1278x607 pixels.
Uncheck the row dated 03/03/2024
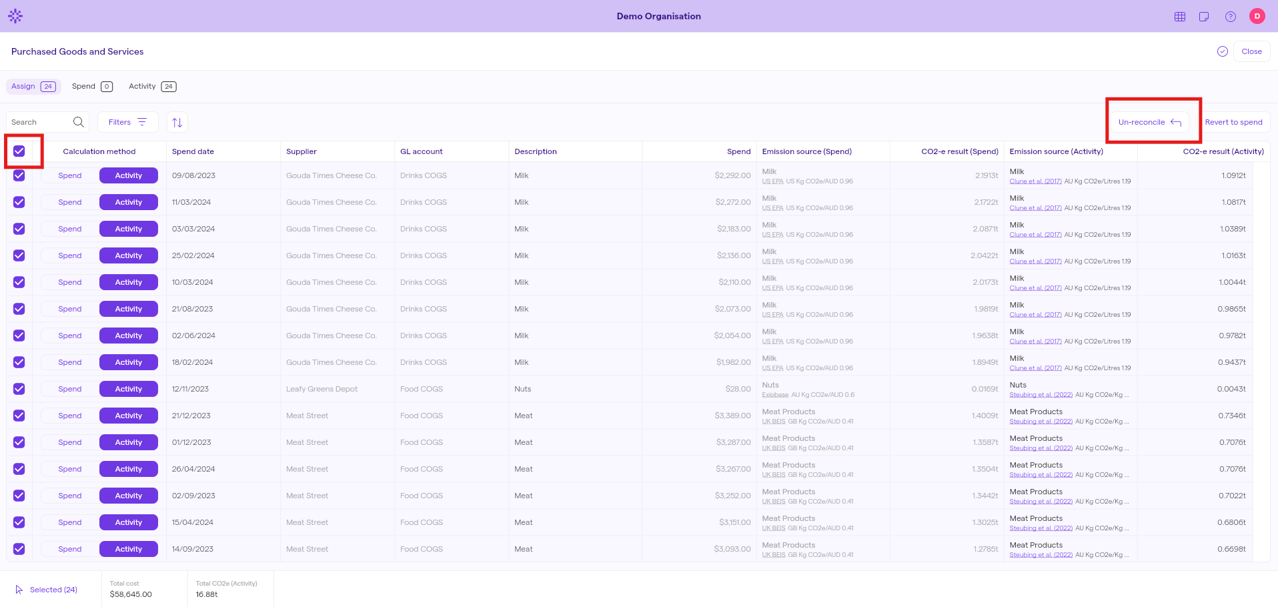coord(19,229)
